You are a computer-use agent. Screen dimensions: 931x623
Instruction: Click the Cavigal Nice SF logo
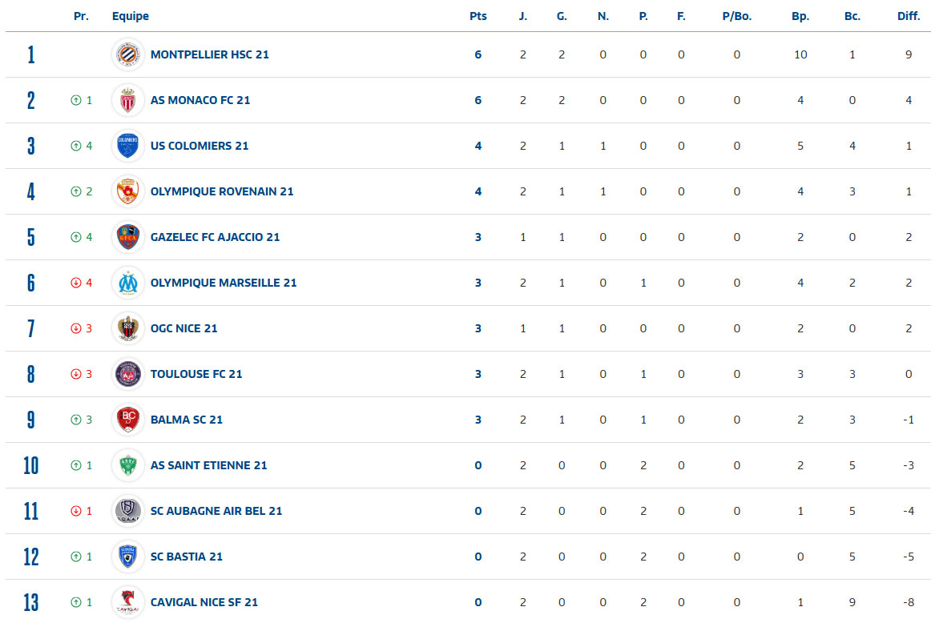click(128, 602)
